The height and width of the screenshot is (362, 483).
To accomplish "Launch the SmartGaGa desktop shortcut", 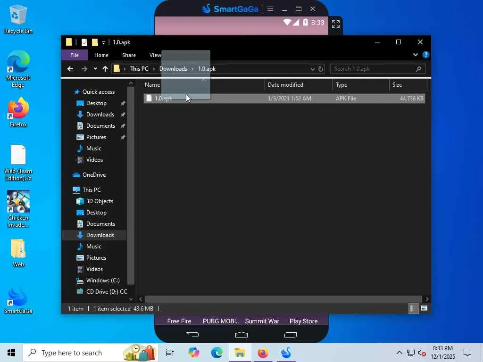I will click(x=18, y=300).
